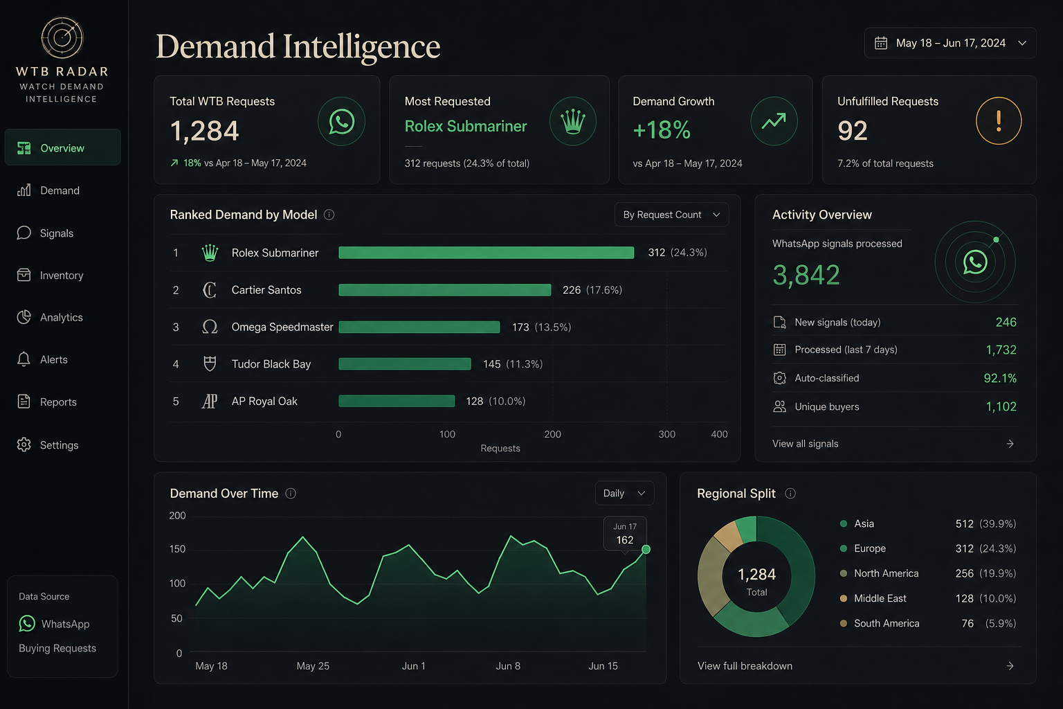Click info icon next to Regional Split
The image size is (1063, 709).
coord(790,494)
